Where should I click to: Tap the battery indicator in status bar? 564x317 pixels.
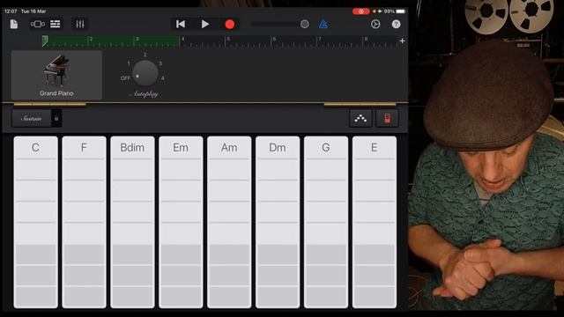click(x=401, y=11)
